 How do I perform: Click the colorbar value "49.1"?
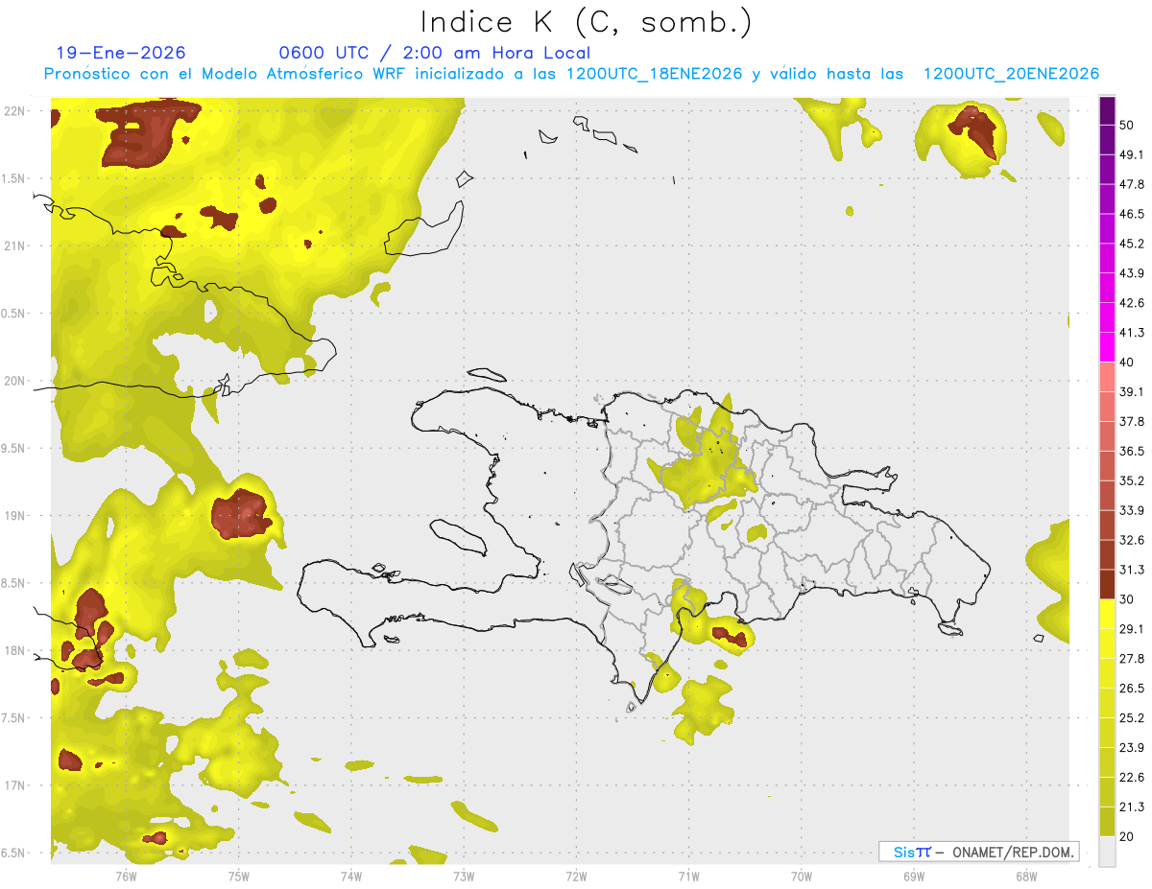point(1133,154)
